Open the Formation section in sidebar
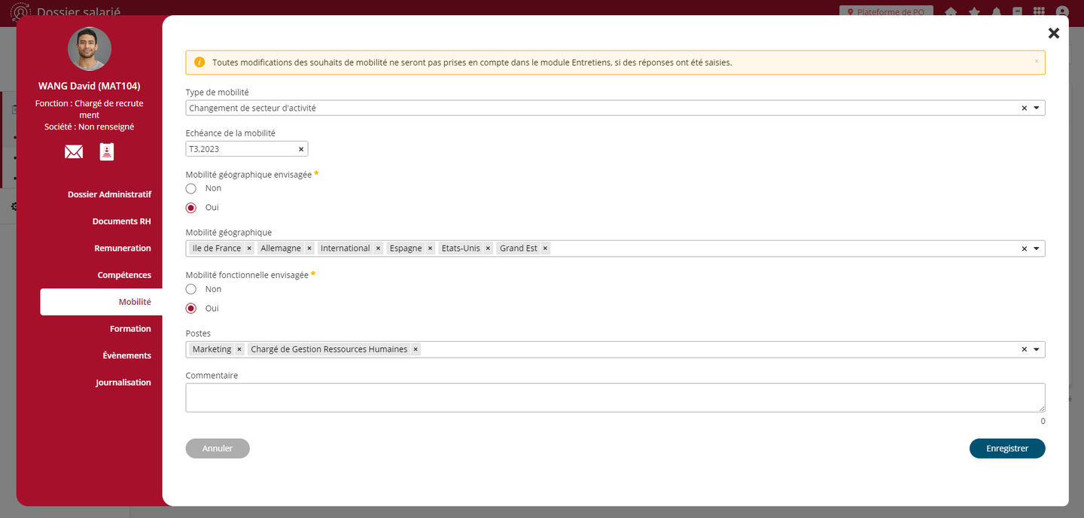Image resolution: width=1084 pixels, height=518 pixels. [130, 329]
